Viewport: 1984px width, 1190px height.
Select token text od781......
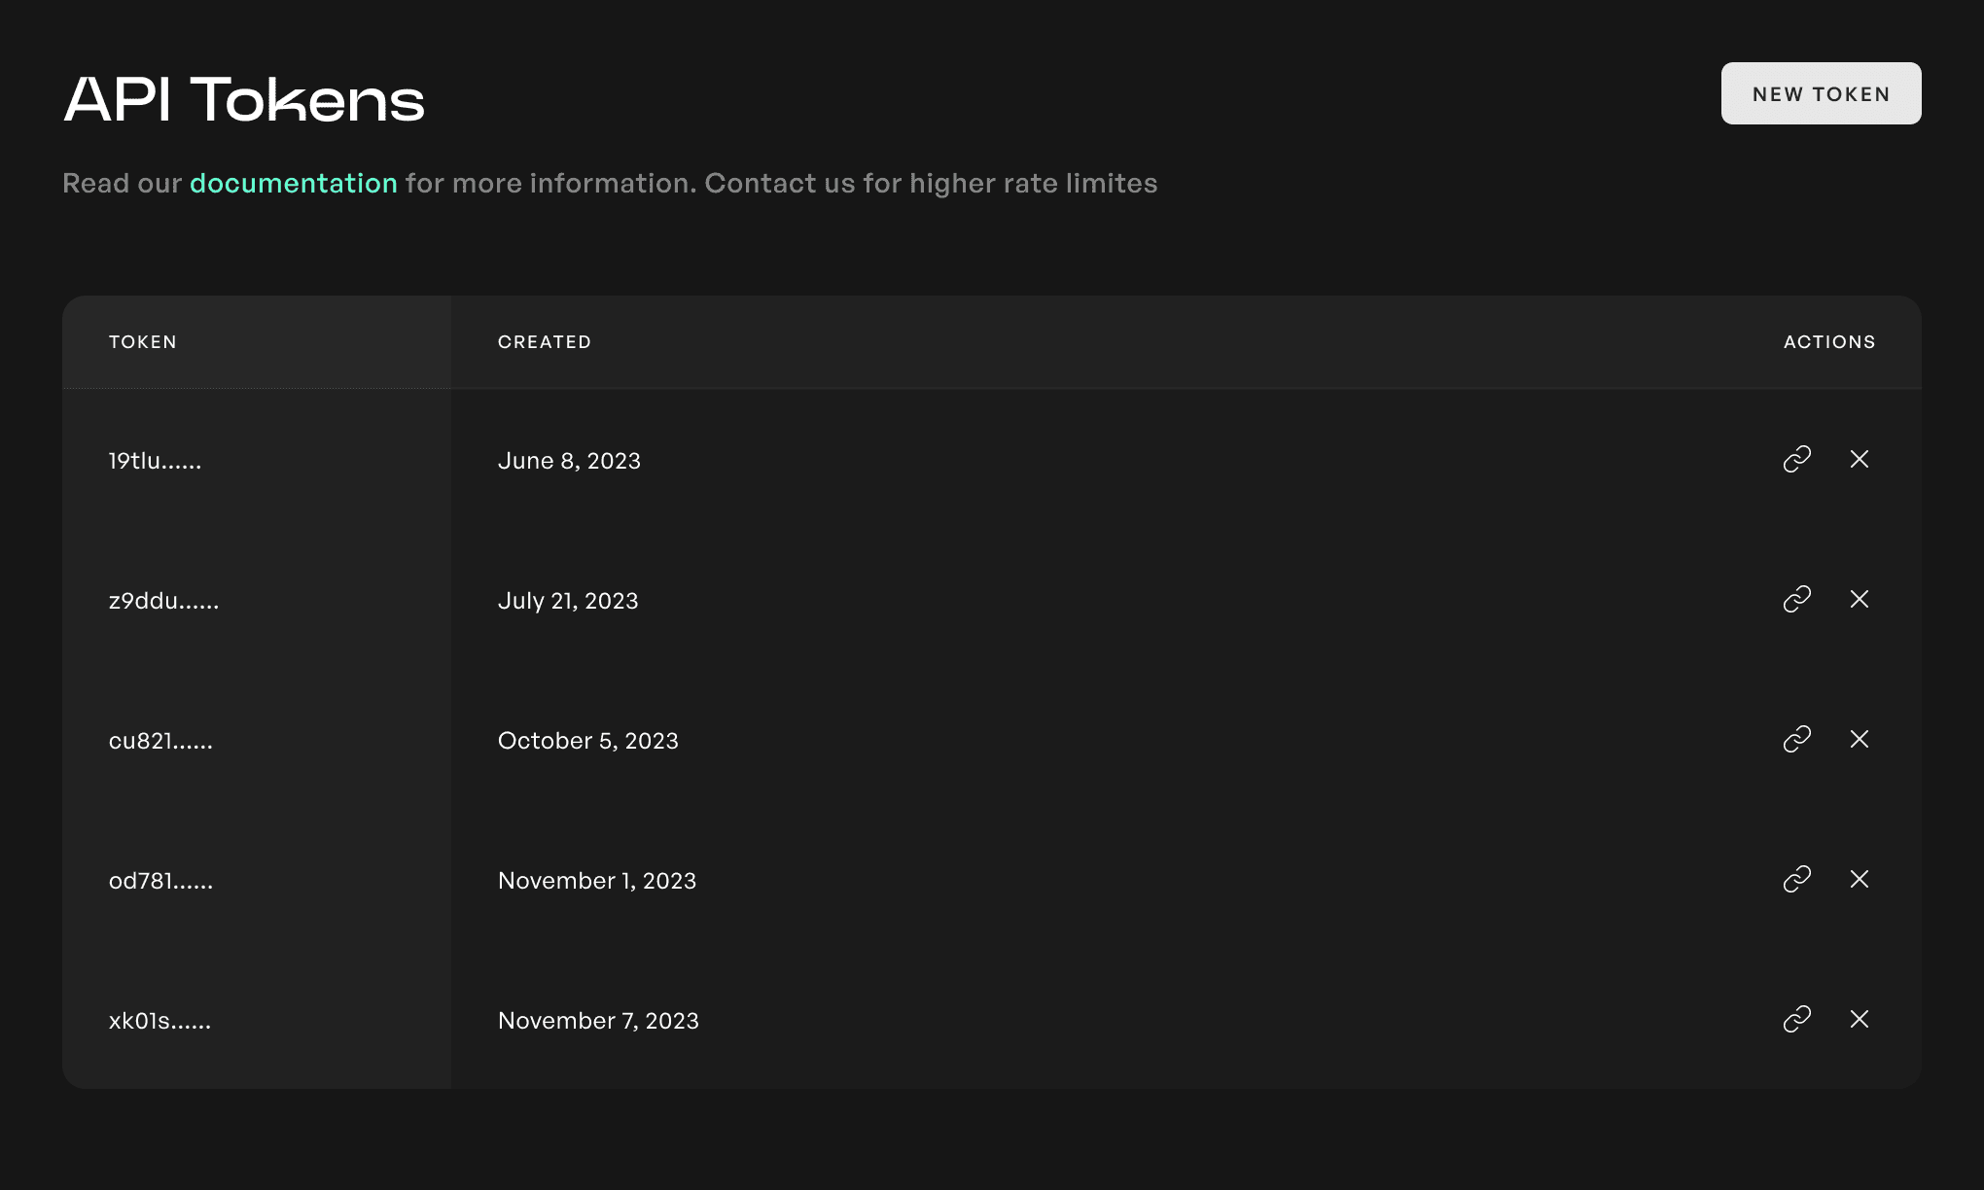click(x=160, y=881)
